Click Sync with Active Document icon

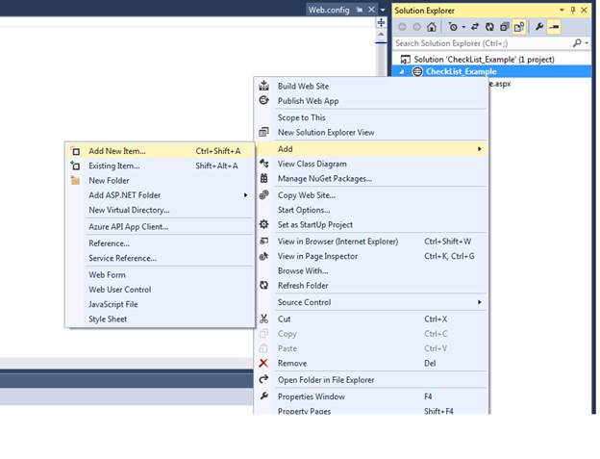point(475,27)
